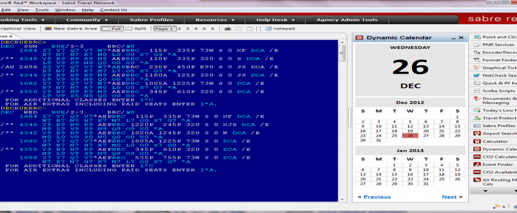This screenshot has height=213, width=517.
Task: Click the left down arrow under the sidebar tools
Action: [x=485, y=191]
